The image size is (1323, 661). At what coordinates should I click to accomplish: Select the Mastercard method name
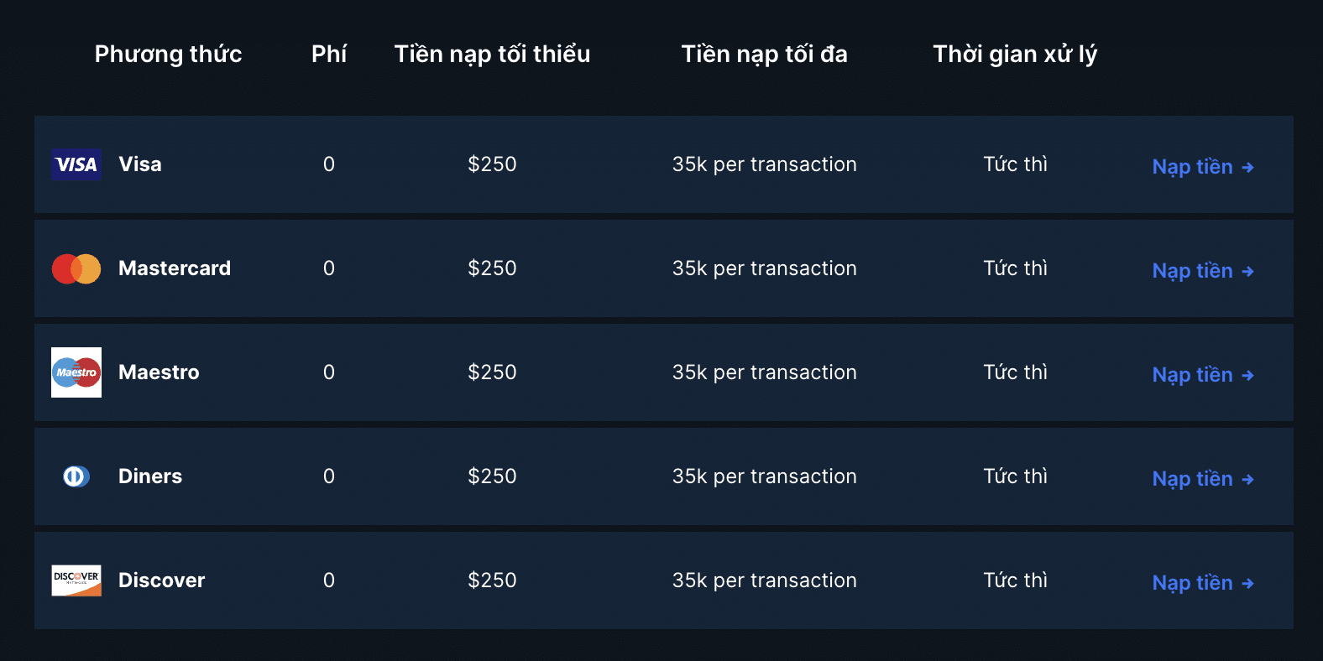tap(175, 268)
